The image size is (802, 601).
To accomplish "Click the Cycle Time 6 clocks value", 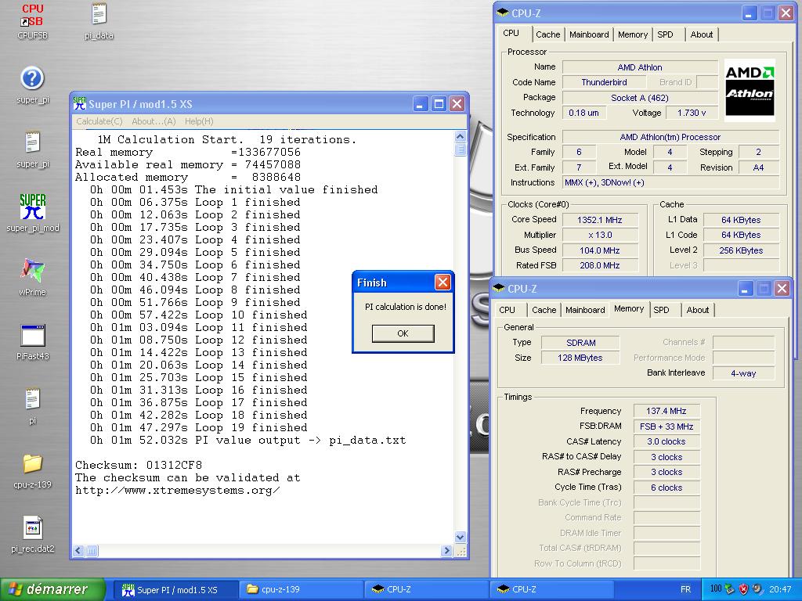I will tap(666, 488).
